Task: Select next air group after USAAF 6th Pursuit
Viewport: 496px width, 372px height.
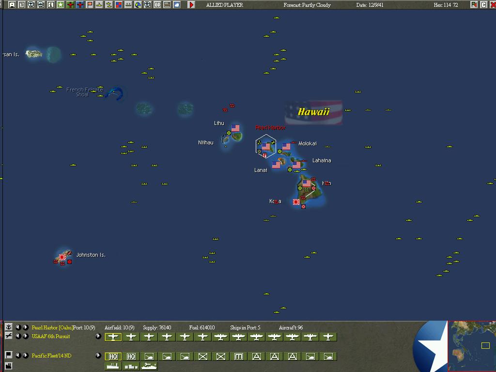Action: pyautogui.click(x=26, y=336)
